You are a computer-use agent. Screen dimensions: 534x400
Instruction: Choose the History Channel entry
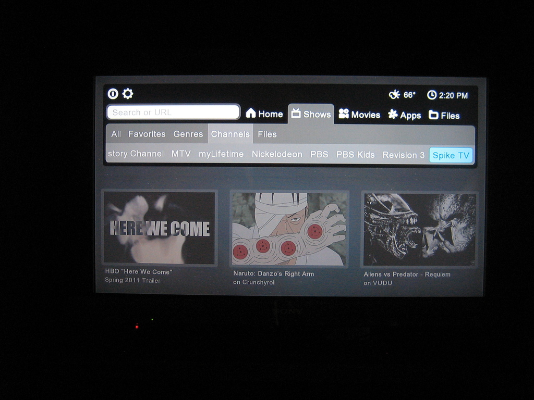pyautogui.click(x=136, y=154)
